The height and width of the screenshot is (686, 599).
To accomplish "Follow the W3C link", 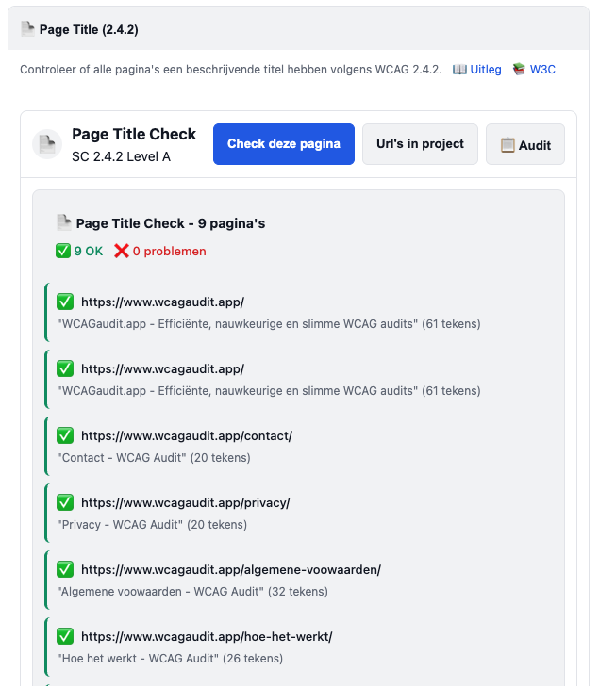I will [x=542, y=70].
